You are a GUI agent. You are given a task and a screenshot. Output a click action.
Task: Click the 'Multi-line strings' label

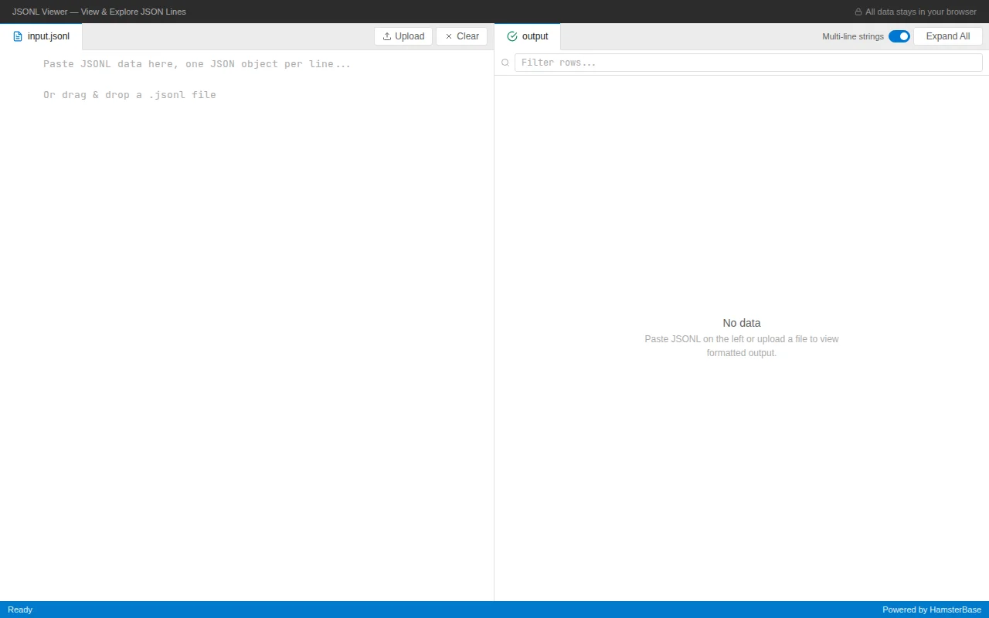click(853, 36)
